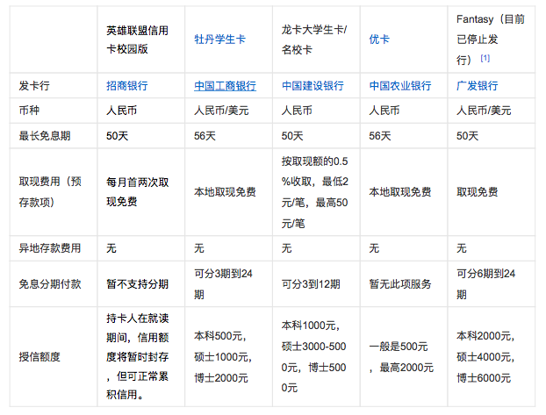
Task: Select 本地取现免费 in the 牡丹学生卡 column
Action: [225, 192]
